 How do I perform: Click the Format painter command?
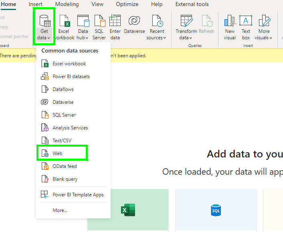pyautogui.click(x=14, y=36)
